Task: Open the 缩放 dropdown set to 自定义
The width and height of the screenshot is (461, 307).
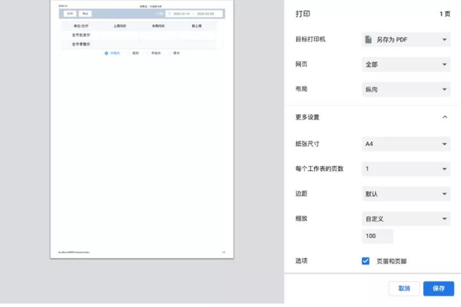Action: tap(406, 219)
